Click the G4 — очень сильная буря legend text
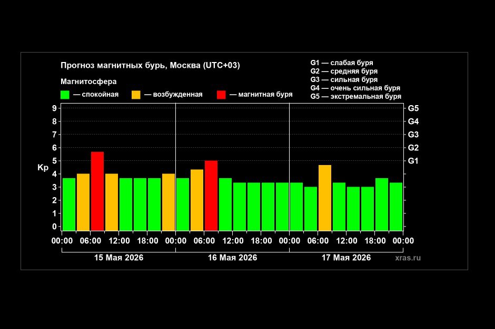 tap(355, 88)
